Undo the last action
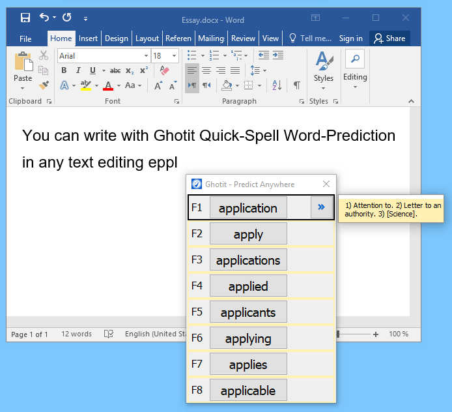This screenshot has height=412, width=452. click(x=44, y=18)
